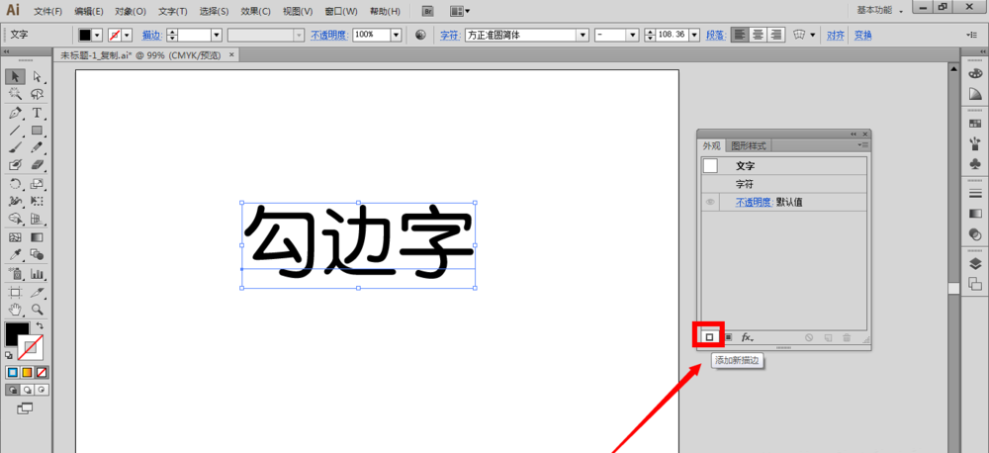Image resolution: width=989 pixels, height=453 pixels.
Task: Select the Pencil tool
Action: (x=38, y=147)
